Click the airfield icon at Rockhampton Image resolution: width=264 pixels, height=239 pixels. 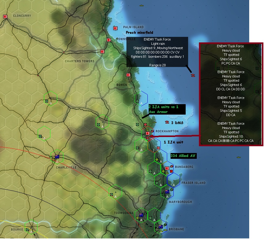click(x=152, y=131)
